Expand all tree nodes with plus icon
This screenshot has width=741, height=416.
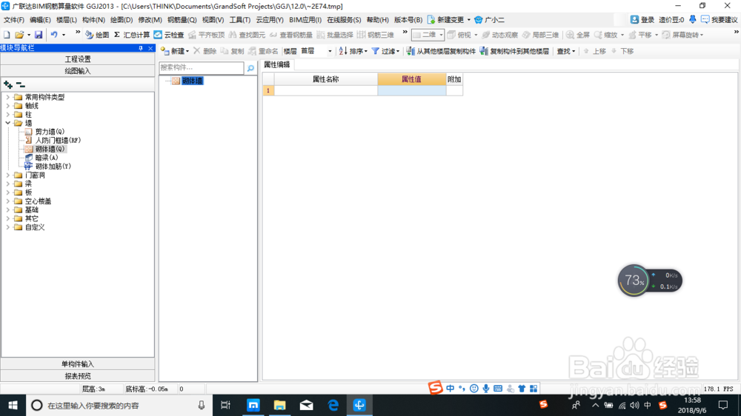coord(8,85)
